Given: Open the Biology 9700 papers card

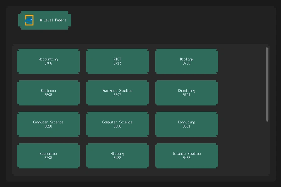Looking at the screenshot, I should 187,61.
